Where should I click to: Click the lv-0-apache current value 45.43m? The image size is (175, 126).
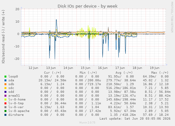(x=60, y=111)
